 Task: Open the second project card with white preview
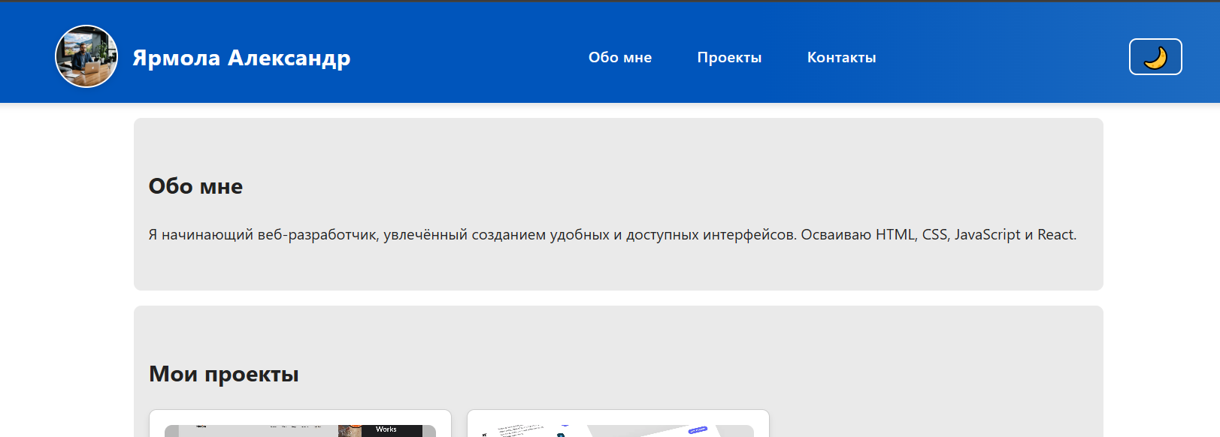click(x=618, y=424)
